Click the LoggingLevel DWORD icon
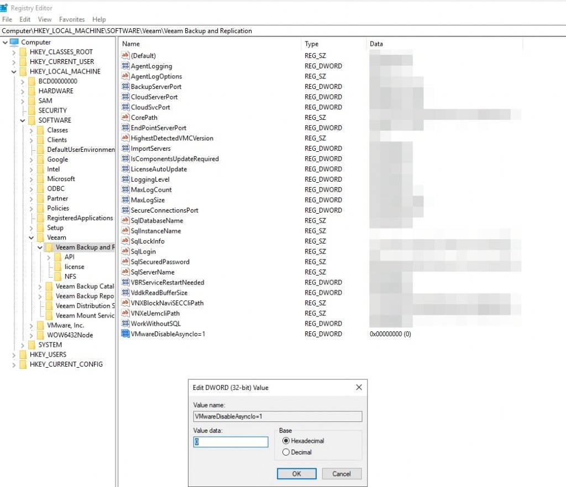The height and width of the screenshot is (487, 566). [x=125, y=179]
